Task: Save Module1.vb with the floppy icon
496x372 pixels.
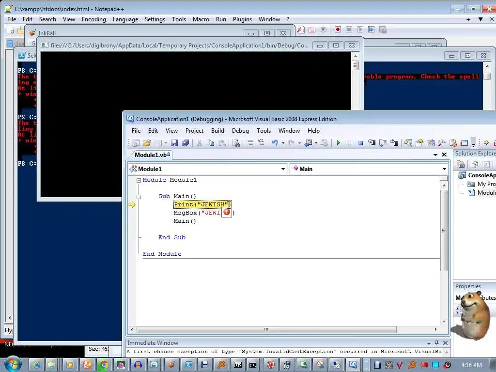Action: 174,143
